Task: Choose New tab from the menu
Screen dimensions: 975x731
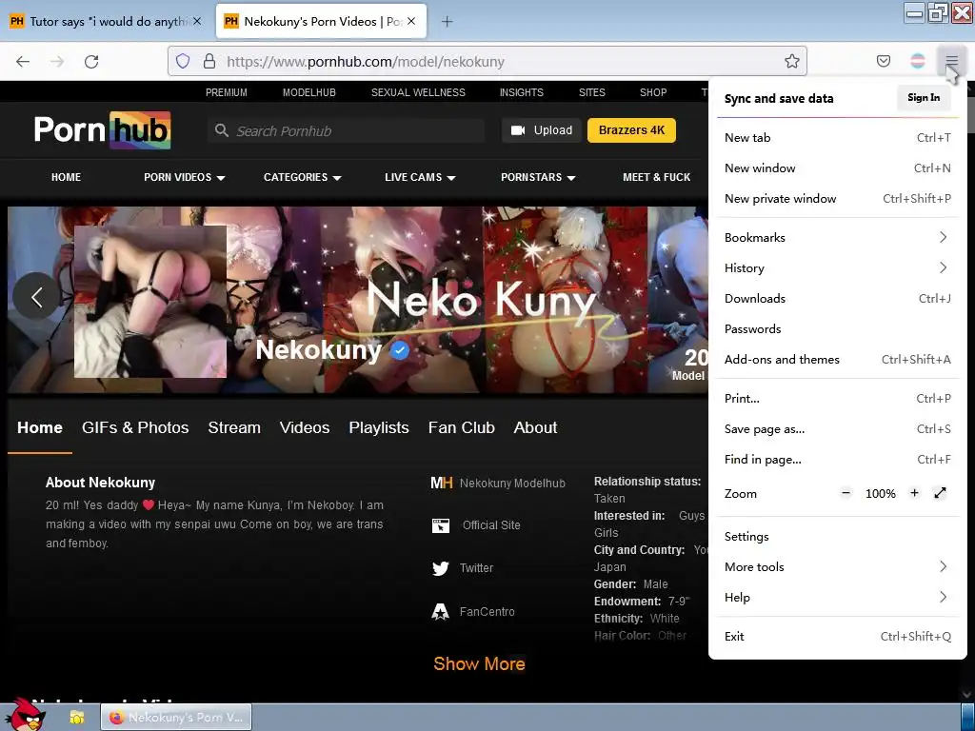Action: click(x=838, y=137)
